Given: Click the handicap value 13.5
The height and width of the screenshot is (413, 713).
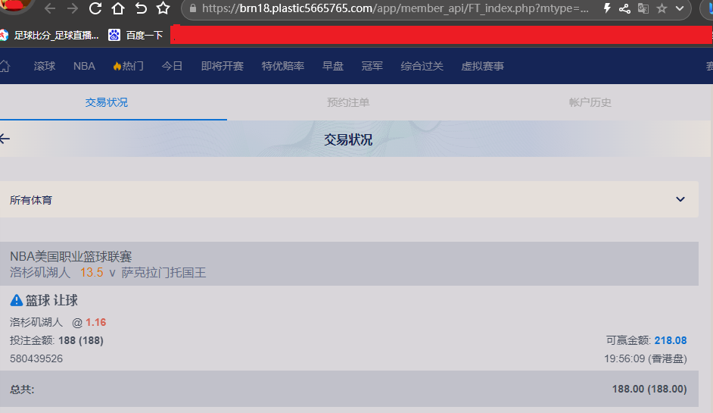Looking at the screenshot, I should pos(92,272).
